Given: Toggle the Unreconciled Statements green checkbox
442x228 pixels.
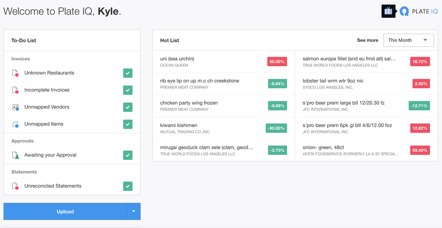Looking at the screenshot, I should tap(128, 186).
